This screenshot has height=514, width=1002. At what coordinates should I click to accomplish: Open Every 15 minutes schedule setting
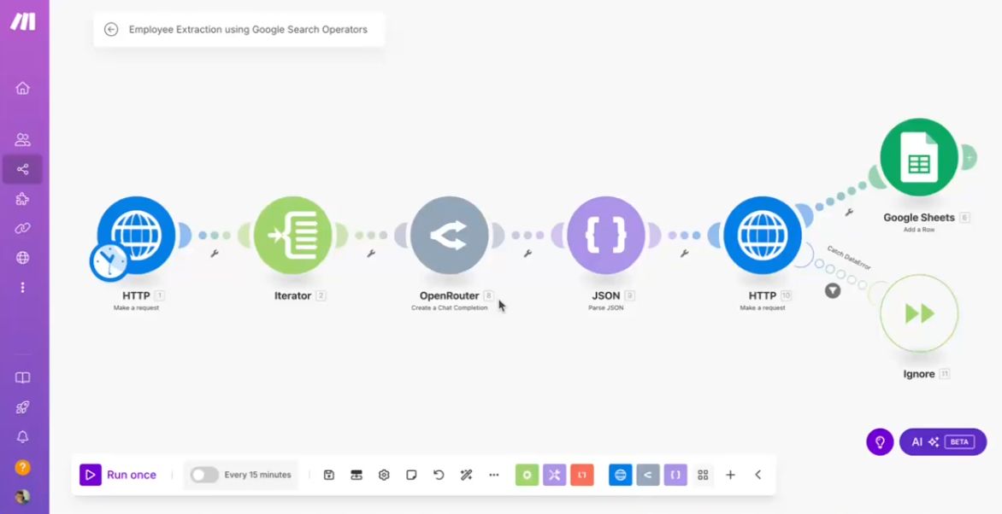coord(257,475)
